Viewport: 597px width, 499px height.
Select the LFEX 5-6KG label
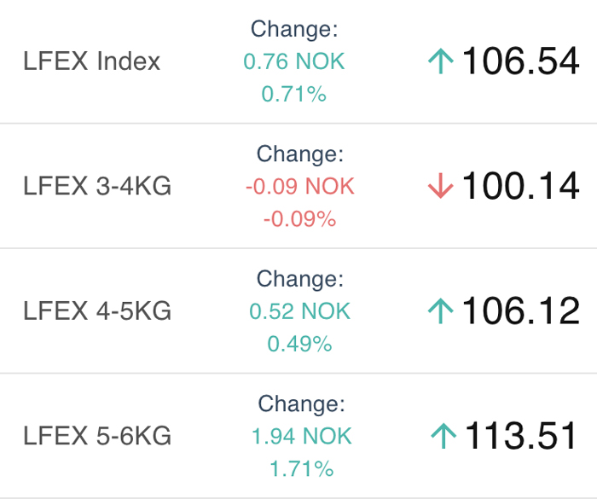coord(97,437)
